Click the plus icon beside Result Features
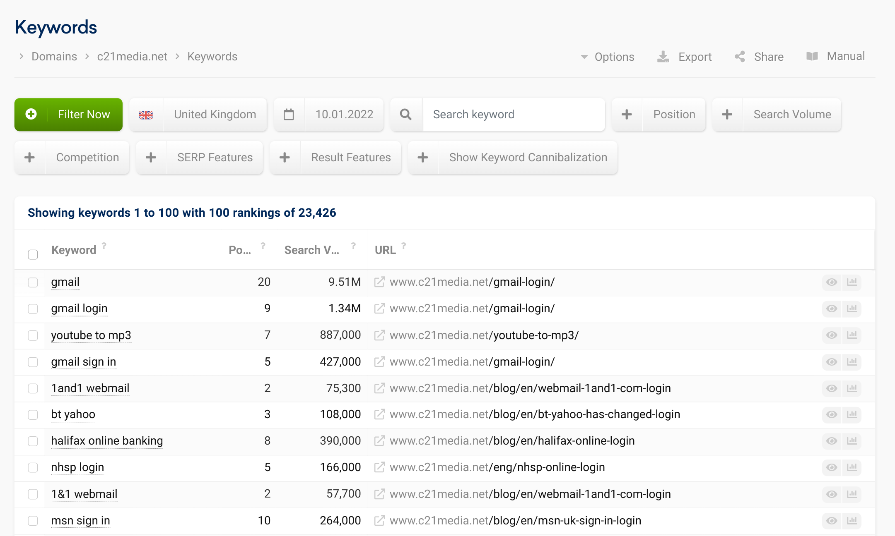Screen dimensions: 895x536 coord(285,158)
